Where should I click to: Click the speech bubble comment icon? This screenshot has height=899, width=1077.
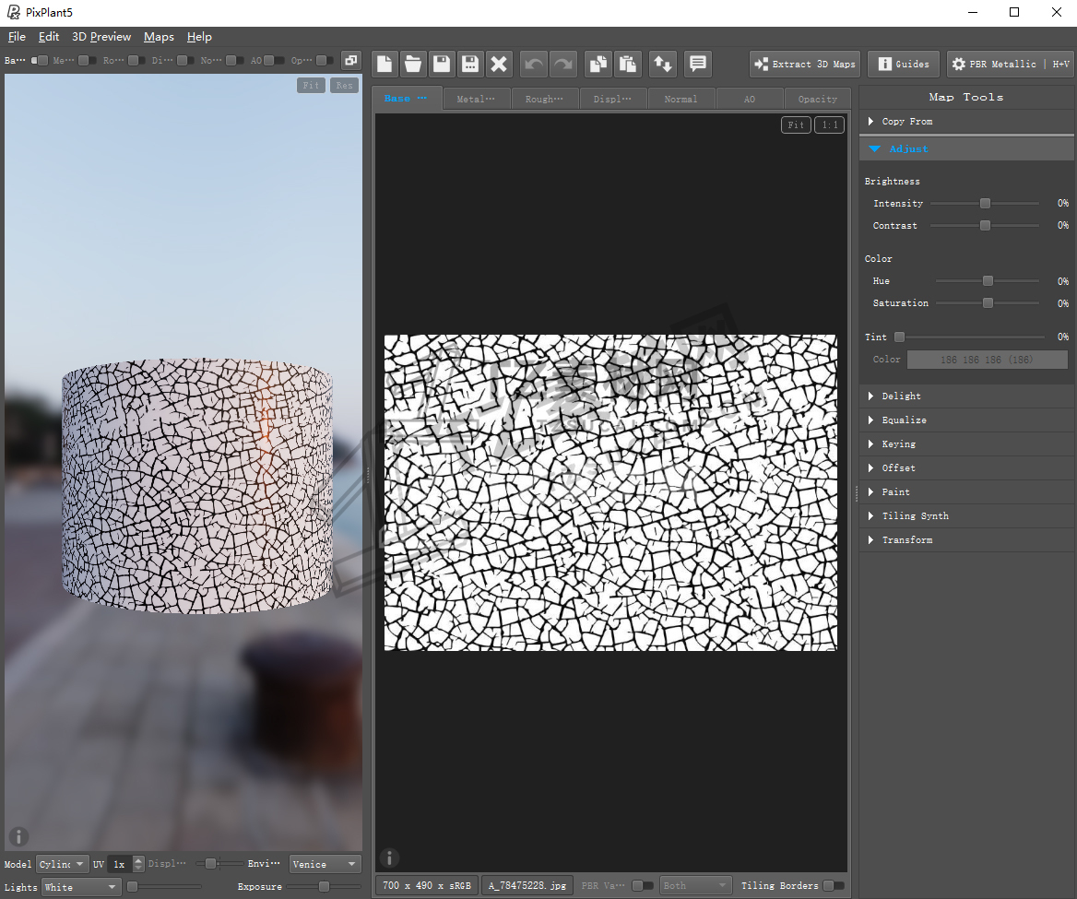[x=698, y=64]
